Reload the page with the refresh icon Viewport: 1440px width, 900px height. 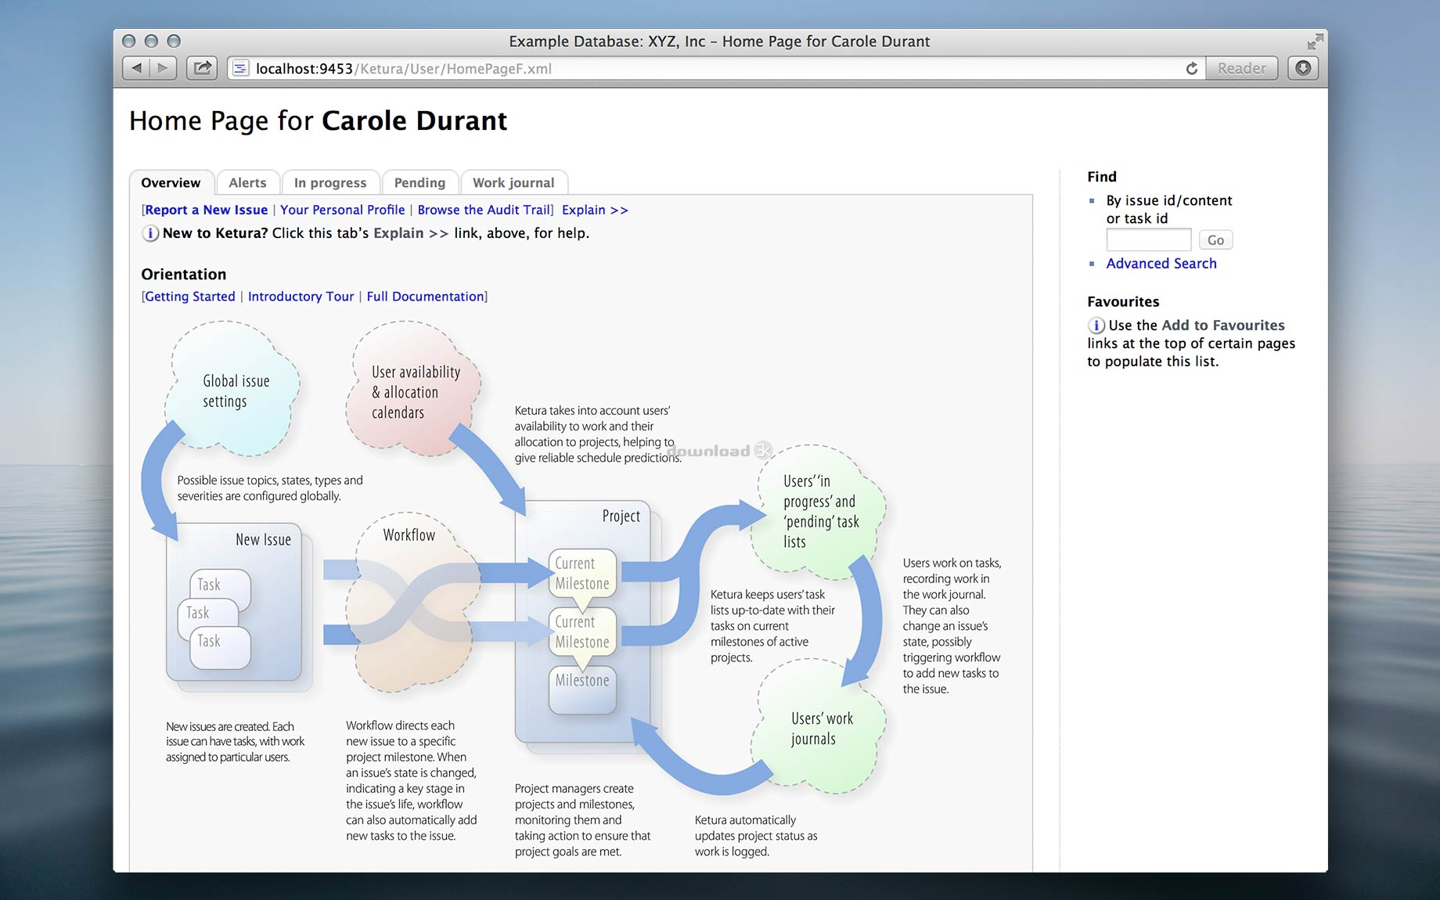[1191, 68]
